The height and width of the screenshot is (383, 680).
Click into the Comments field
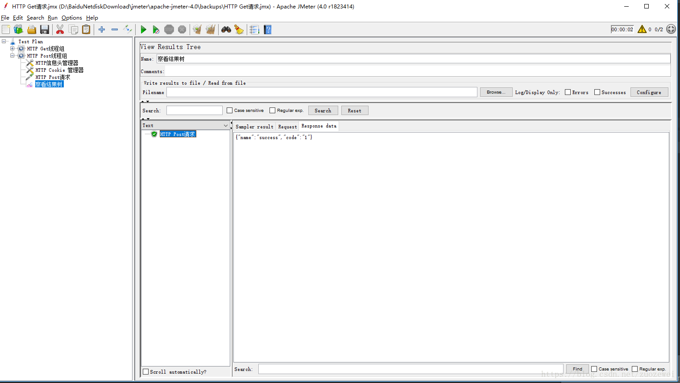click(x=418, y=71)
